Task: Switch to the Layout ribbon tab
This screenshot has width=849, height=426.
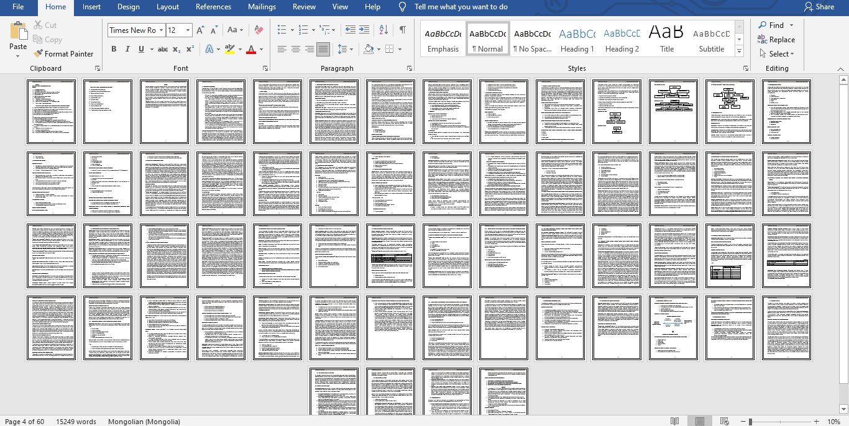Action: pyautogui.click(x=168, y=7)
